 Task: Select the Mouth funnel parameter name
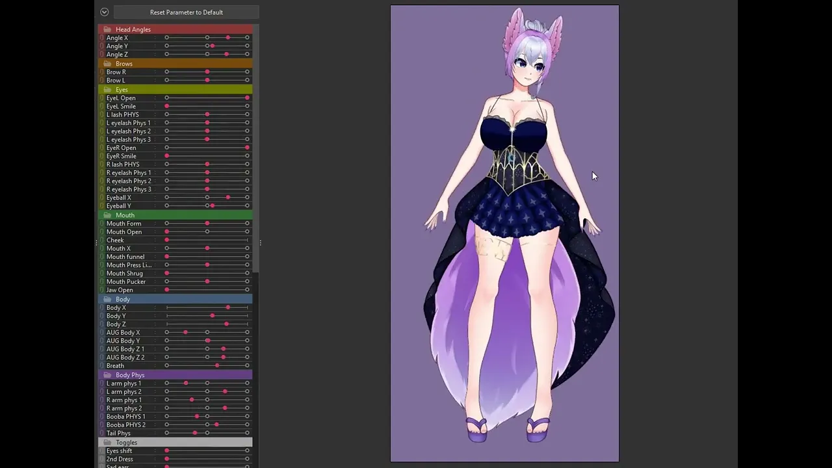coord(125,257)
